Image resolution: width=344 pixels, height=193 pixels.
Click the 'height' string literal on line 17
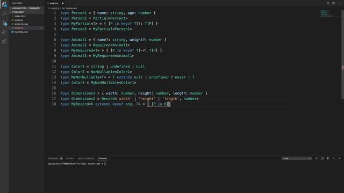coord(147,99)
